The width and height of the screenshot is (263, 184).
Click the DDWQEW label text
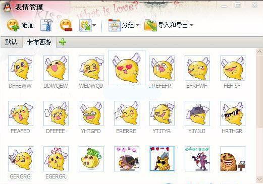point(56,86)
